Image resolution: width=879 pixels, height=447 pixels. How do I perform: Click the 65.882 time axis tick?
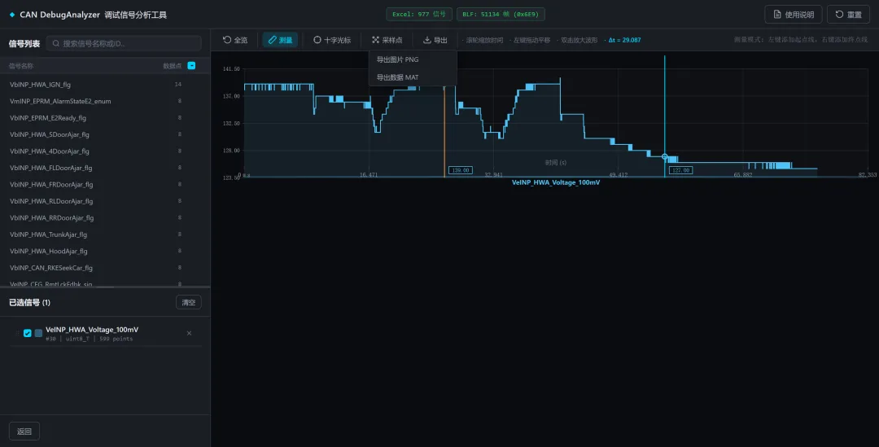(x=743, y=175)
